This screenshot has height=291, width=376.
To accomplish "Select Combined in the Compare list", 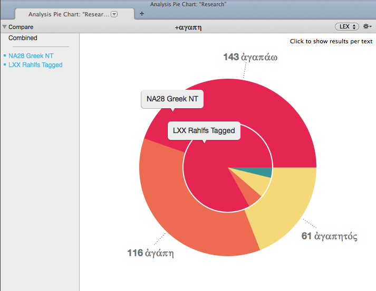I will 23,38.
